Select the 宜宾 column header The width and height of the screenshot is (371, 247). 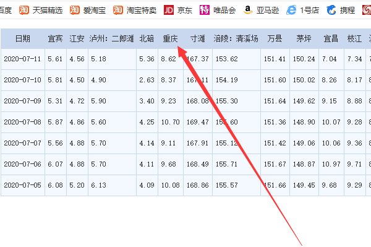pyautogui.click(x=56, y=38)
